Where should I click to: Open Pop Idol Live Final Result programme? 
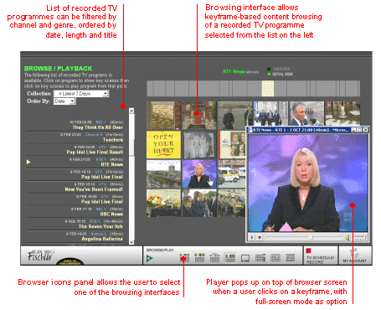95,152
